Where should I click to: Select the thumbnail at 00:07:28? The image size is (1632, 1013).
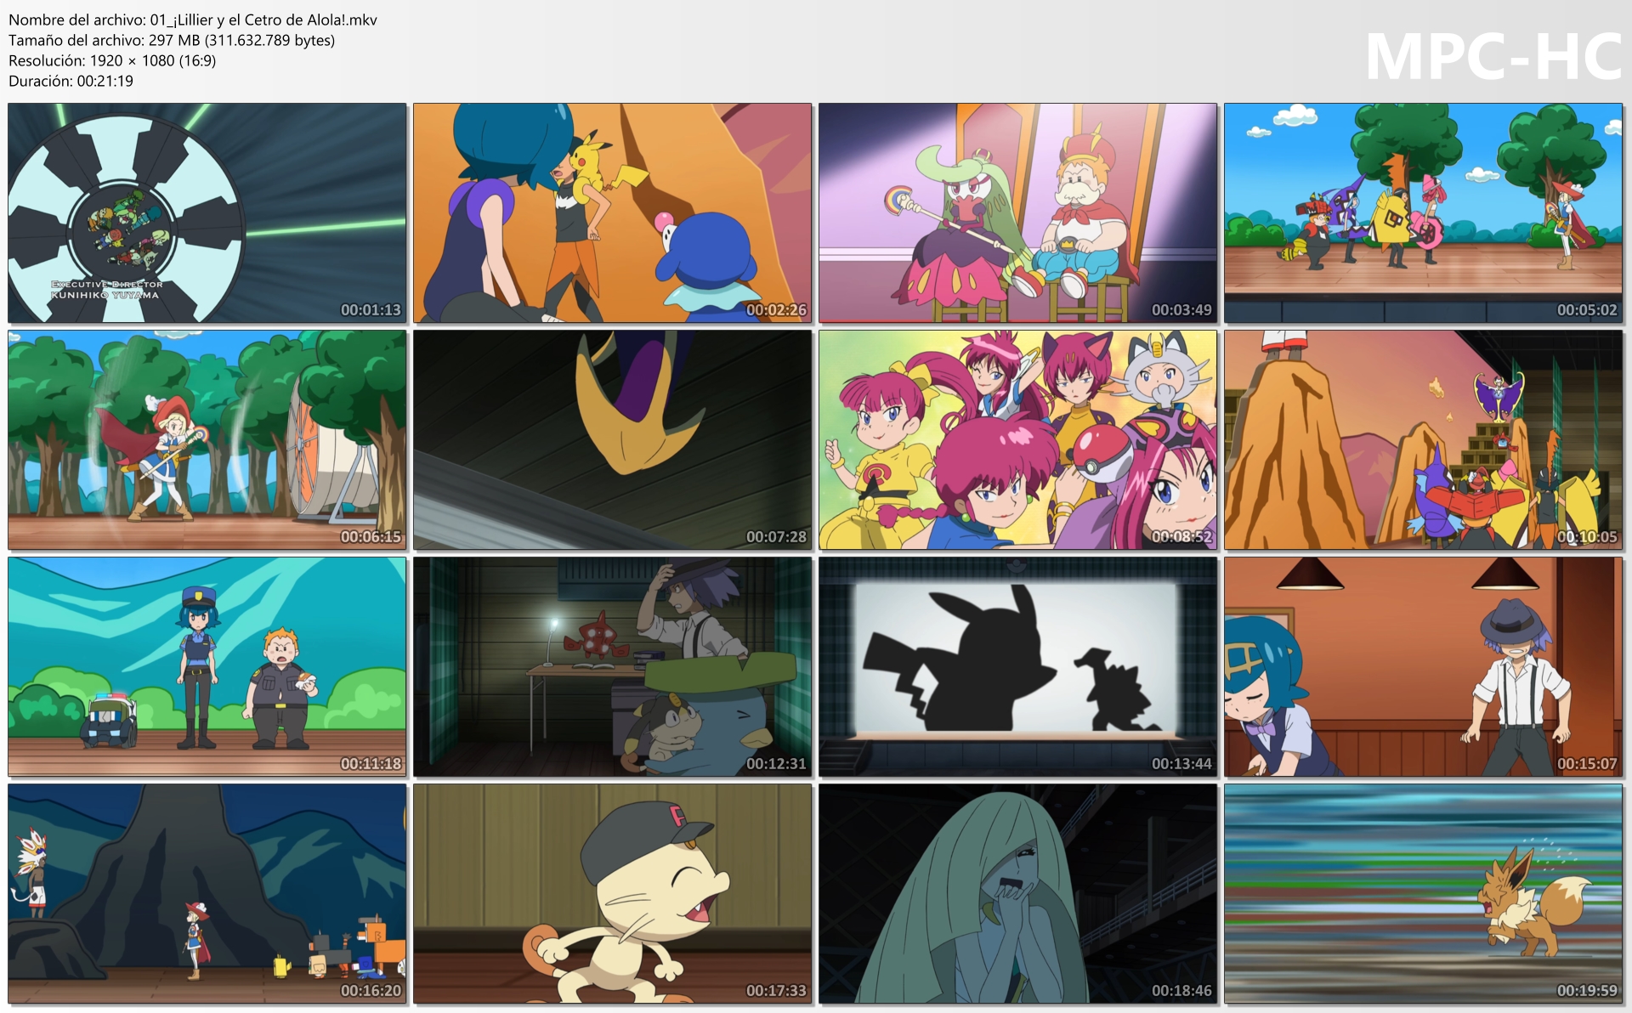tap(613, 440)
